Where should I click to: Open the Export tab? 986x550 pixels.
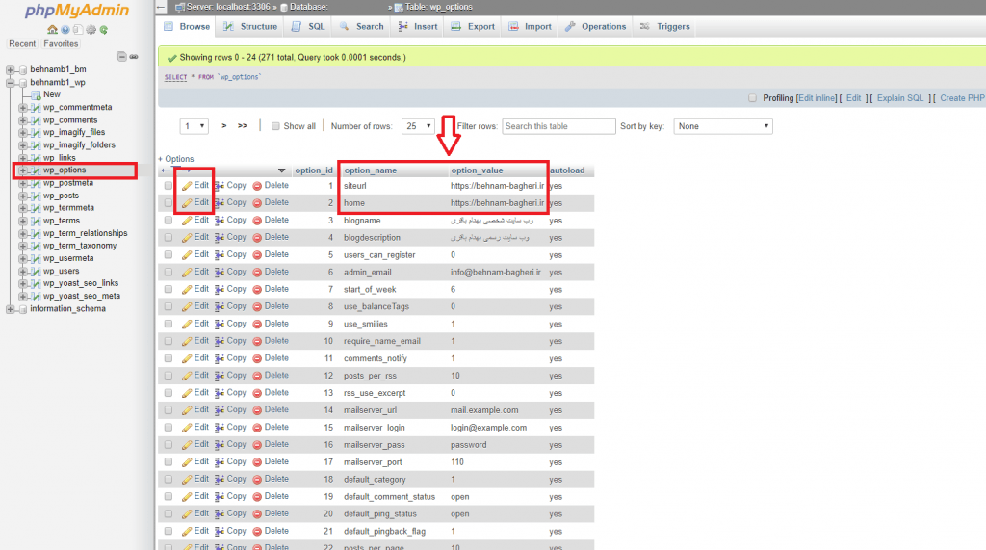click(x=473, y=27)
